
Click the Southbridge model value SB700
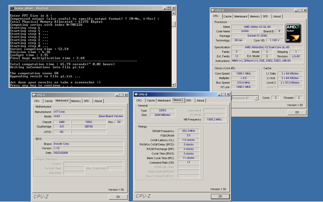89,127
